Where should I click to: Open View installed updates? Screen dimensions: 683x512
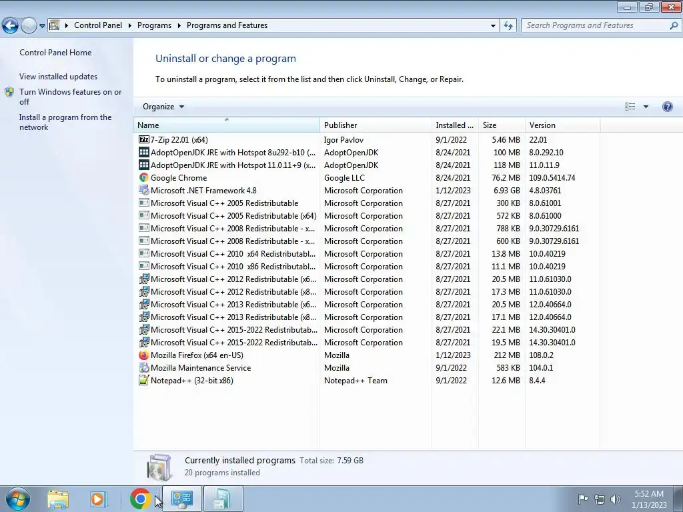click(x=59, y=76)
